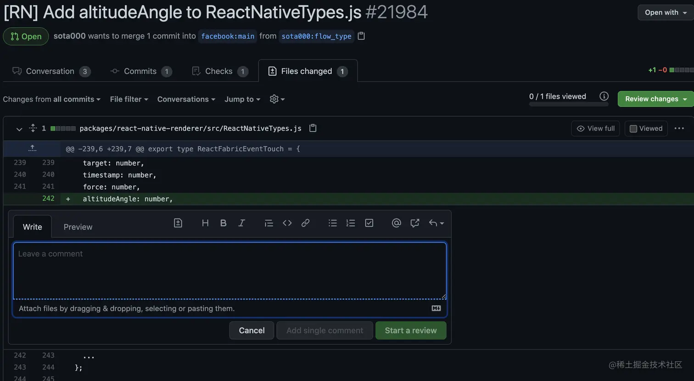
Task: Expand the hunk above line 239
Action: pos(32,149)
